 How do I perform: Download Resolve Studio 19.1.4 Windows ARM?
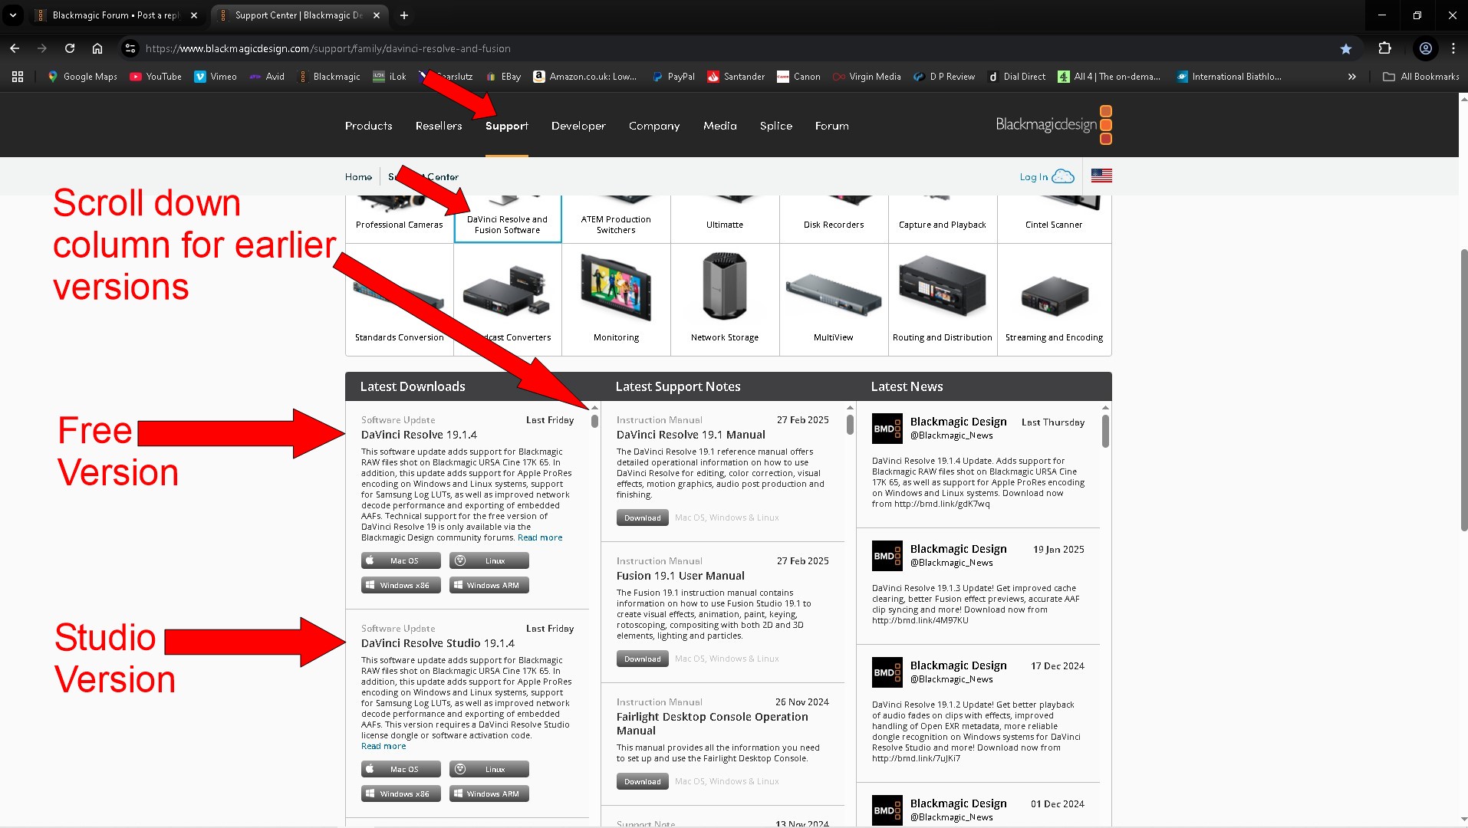(x=489, y=793)
